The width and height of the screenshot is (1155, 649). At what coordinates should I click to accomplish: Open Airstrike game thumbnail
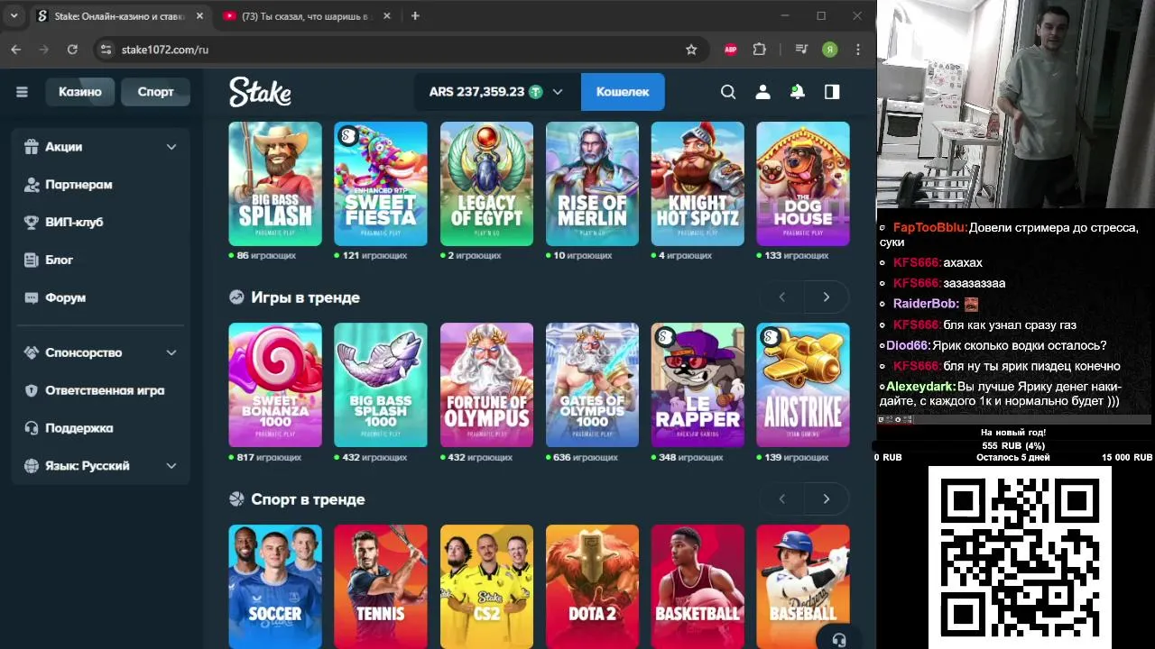coord(803,385)
